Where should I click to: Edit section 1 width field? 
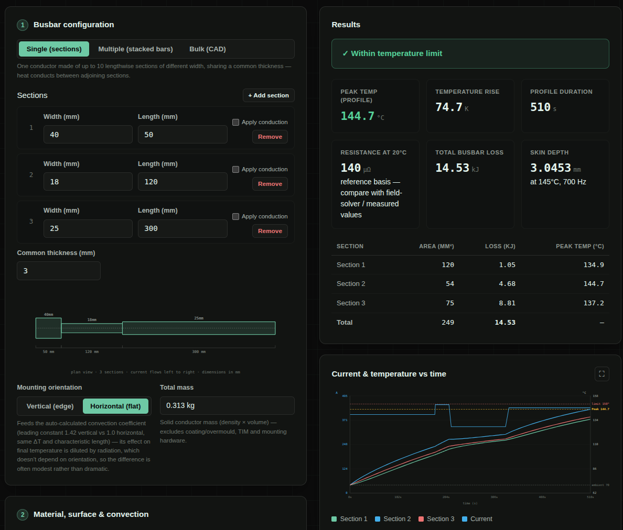(88, 135)
